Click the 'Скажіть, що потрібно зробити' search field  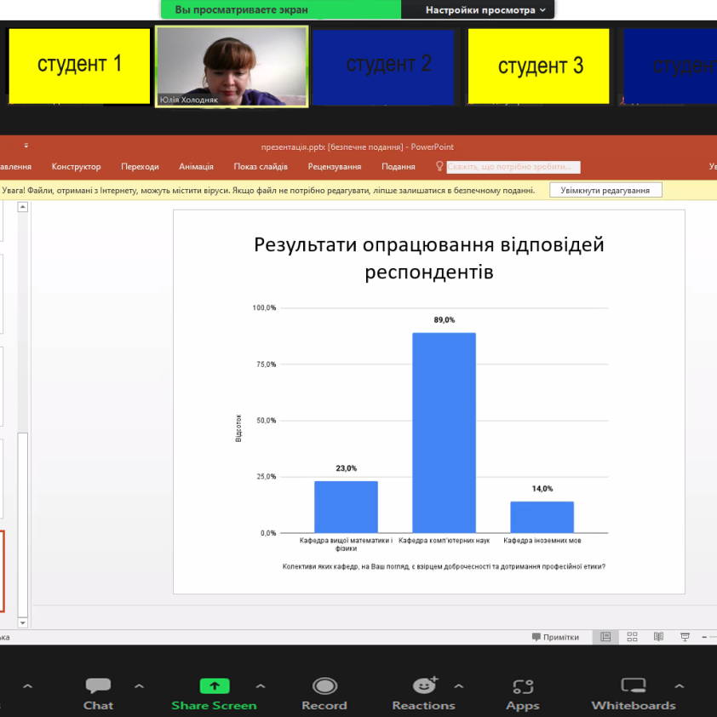pos(513,167)
